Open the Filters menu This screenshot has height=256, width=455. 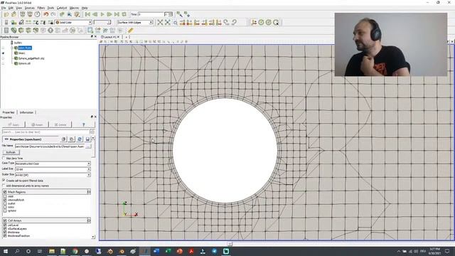click(x=41, y=8)
